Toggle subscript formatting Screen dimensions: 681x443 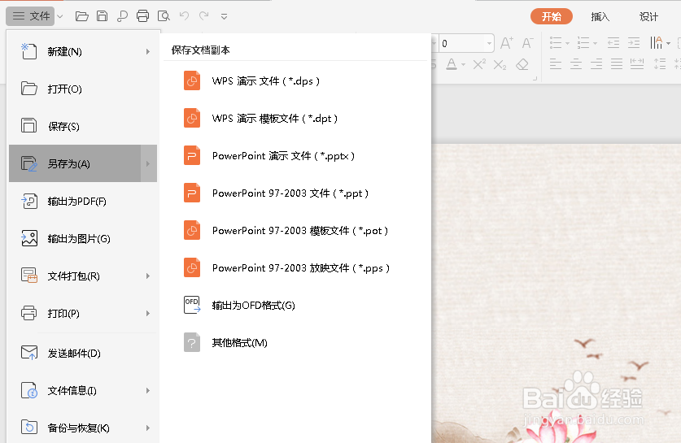click(x=500, y=65)
